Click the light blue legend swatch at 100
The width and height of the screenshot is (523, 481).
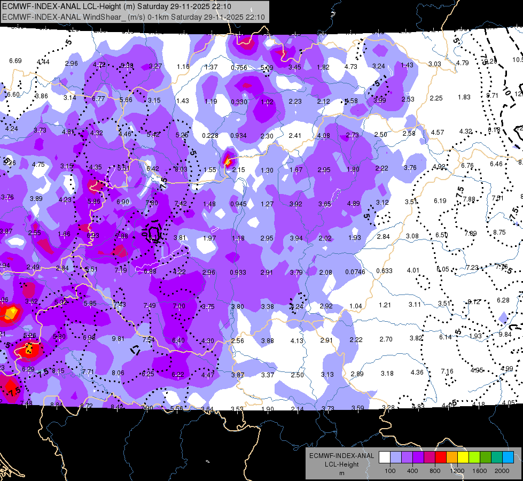[396, 457]
